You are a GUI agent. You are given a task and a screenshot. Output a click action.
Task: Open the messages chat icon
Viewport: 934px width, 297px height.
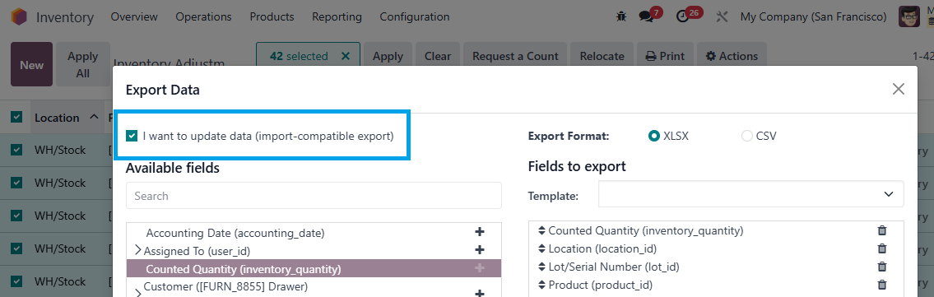pyautogui.click(x=646, y=16)
